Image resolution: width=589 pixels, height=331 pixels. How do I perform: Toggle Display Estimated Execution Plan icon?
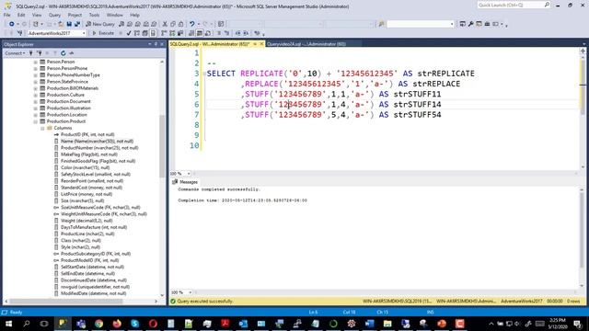click(137, 33)
